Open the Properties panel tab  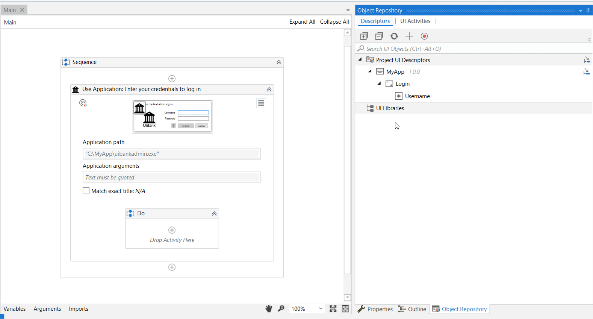[375, 309]
